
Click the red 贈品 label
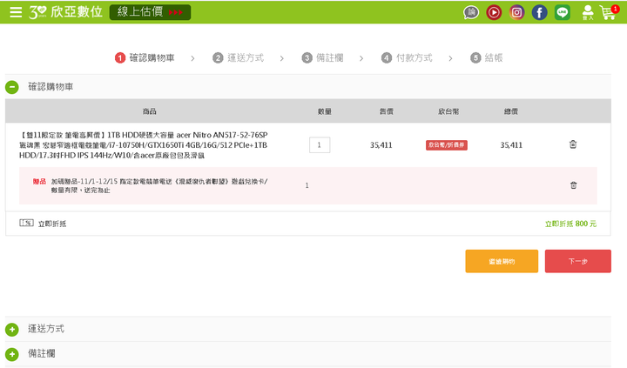coord(39,182)
